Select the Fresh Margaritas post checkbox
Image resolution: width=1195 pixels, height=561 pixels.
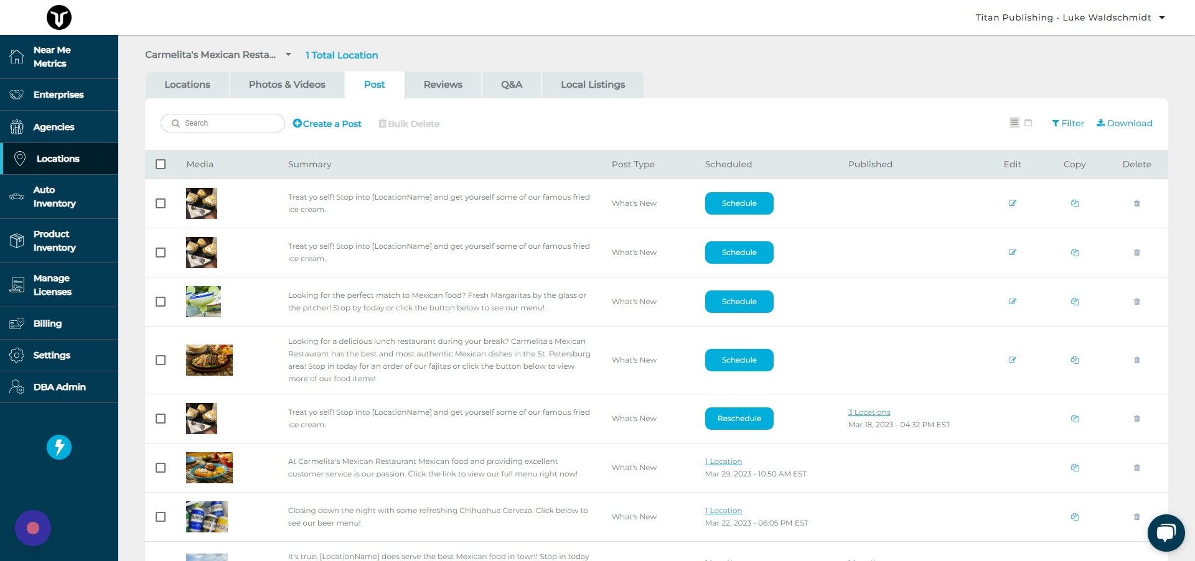coord(161,302)
